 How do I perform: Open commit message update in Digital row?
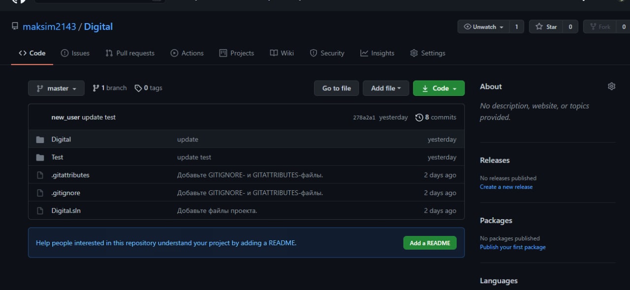pos(188,140)
